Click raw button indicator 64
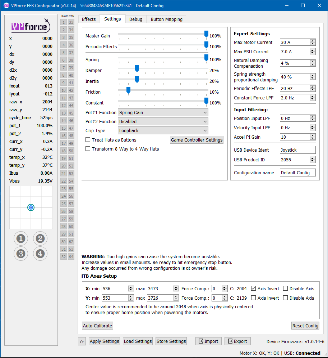 (71, 257)
